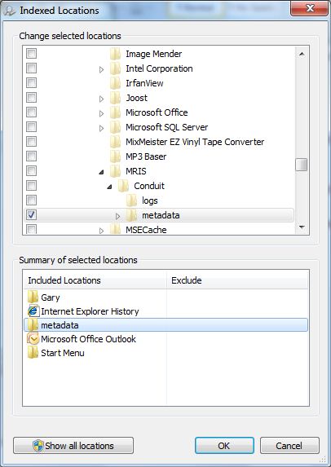
Task: Click the Microsoft Office Outlook icon
Action: 33,339
